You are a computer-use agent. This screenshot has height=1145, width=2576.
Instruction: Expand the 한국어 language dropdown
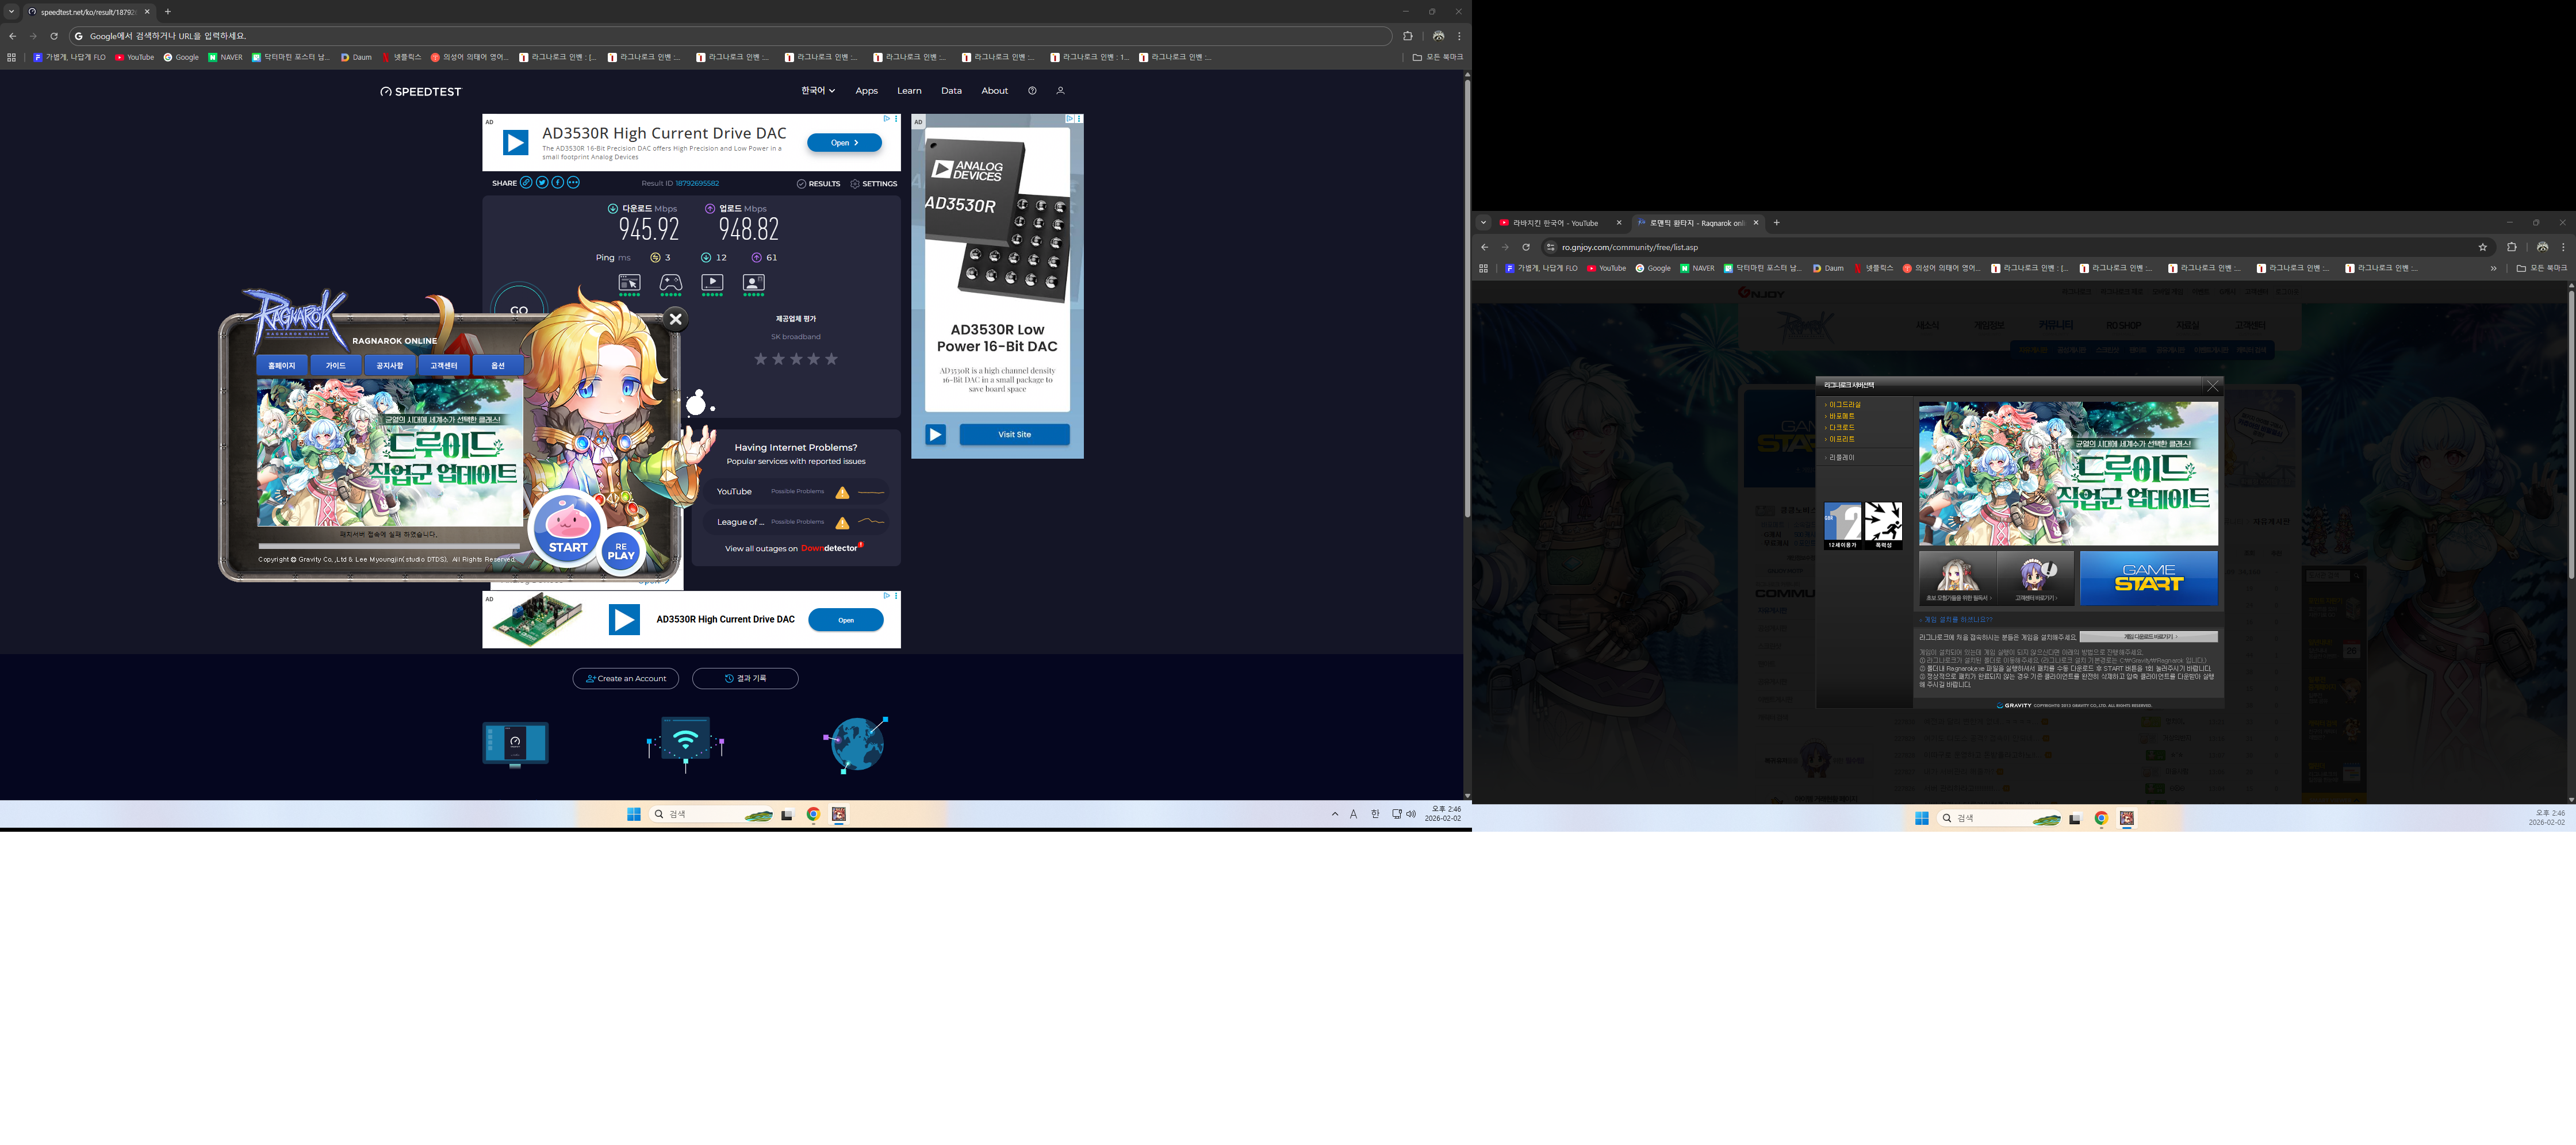817,91
